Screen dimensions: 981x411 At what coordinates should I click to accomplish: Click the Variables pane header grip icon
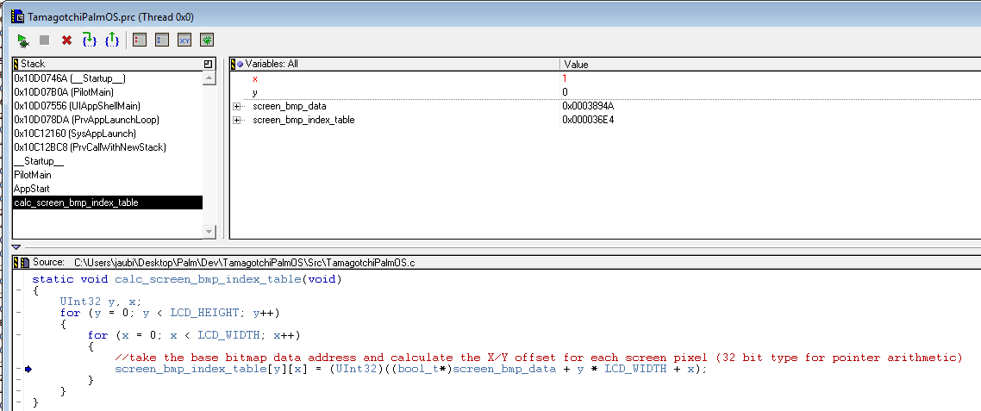pos(234,64)
